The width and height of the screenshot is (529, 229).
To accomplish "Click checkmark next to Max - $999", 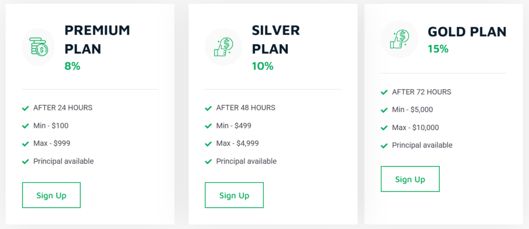I will click(25, 144).
